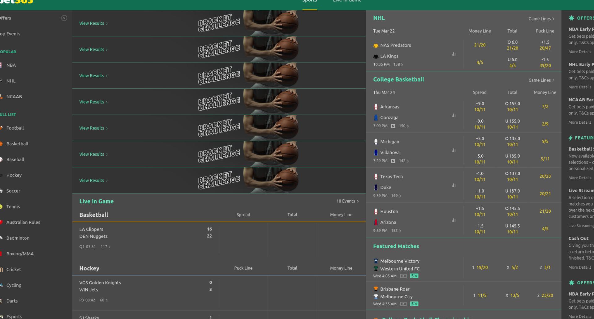
Task: Click green 5 badge on Brisbane Roar match
Action: [x=414, y=304]
